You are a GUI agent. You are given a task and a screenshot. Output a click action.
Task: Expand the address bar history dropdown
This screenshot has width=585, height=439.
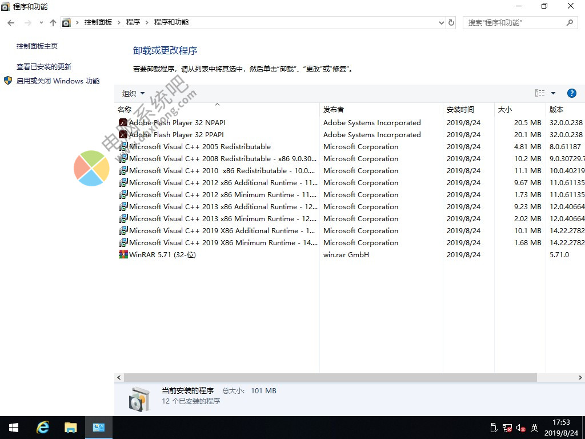click(441, 23)
